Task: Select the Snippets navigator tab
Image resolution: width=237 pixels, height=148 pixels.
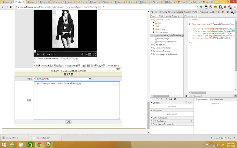Action: [x=176, y=16]
